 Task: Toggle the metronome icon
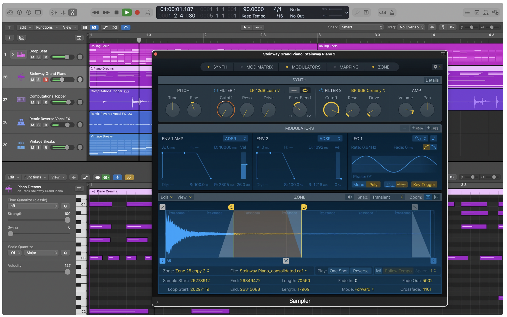pos(392,12)
